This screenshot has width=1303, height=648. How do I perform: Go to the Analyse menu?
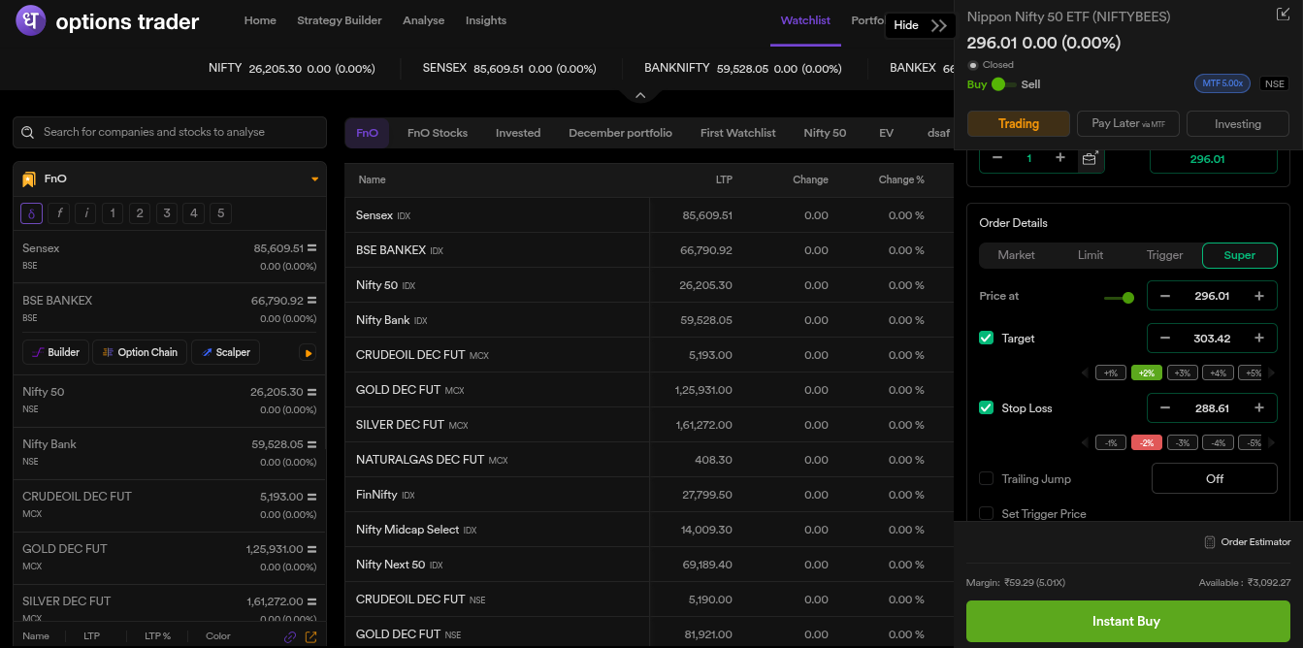click(x=424, y=20)
